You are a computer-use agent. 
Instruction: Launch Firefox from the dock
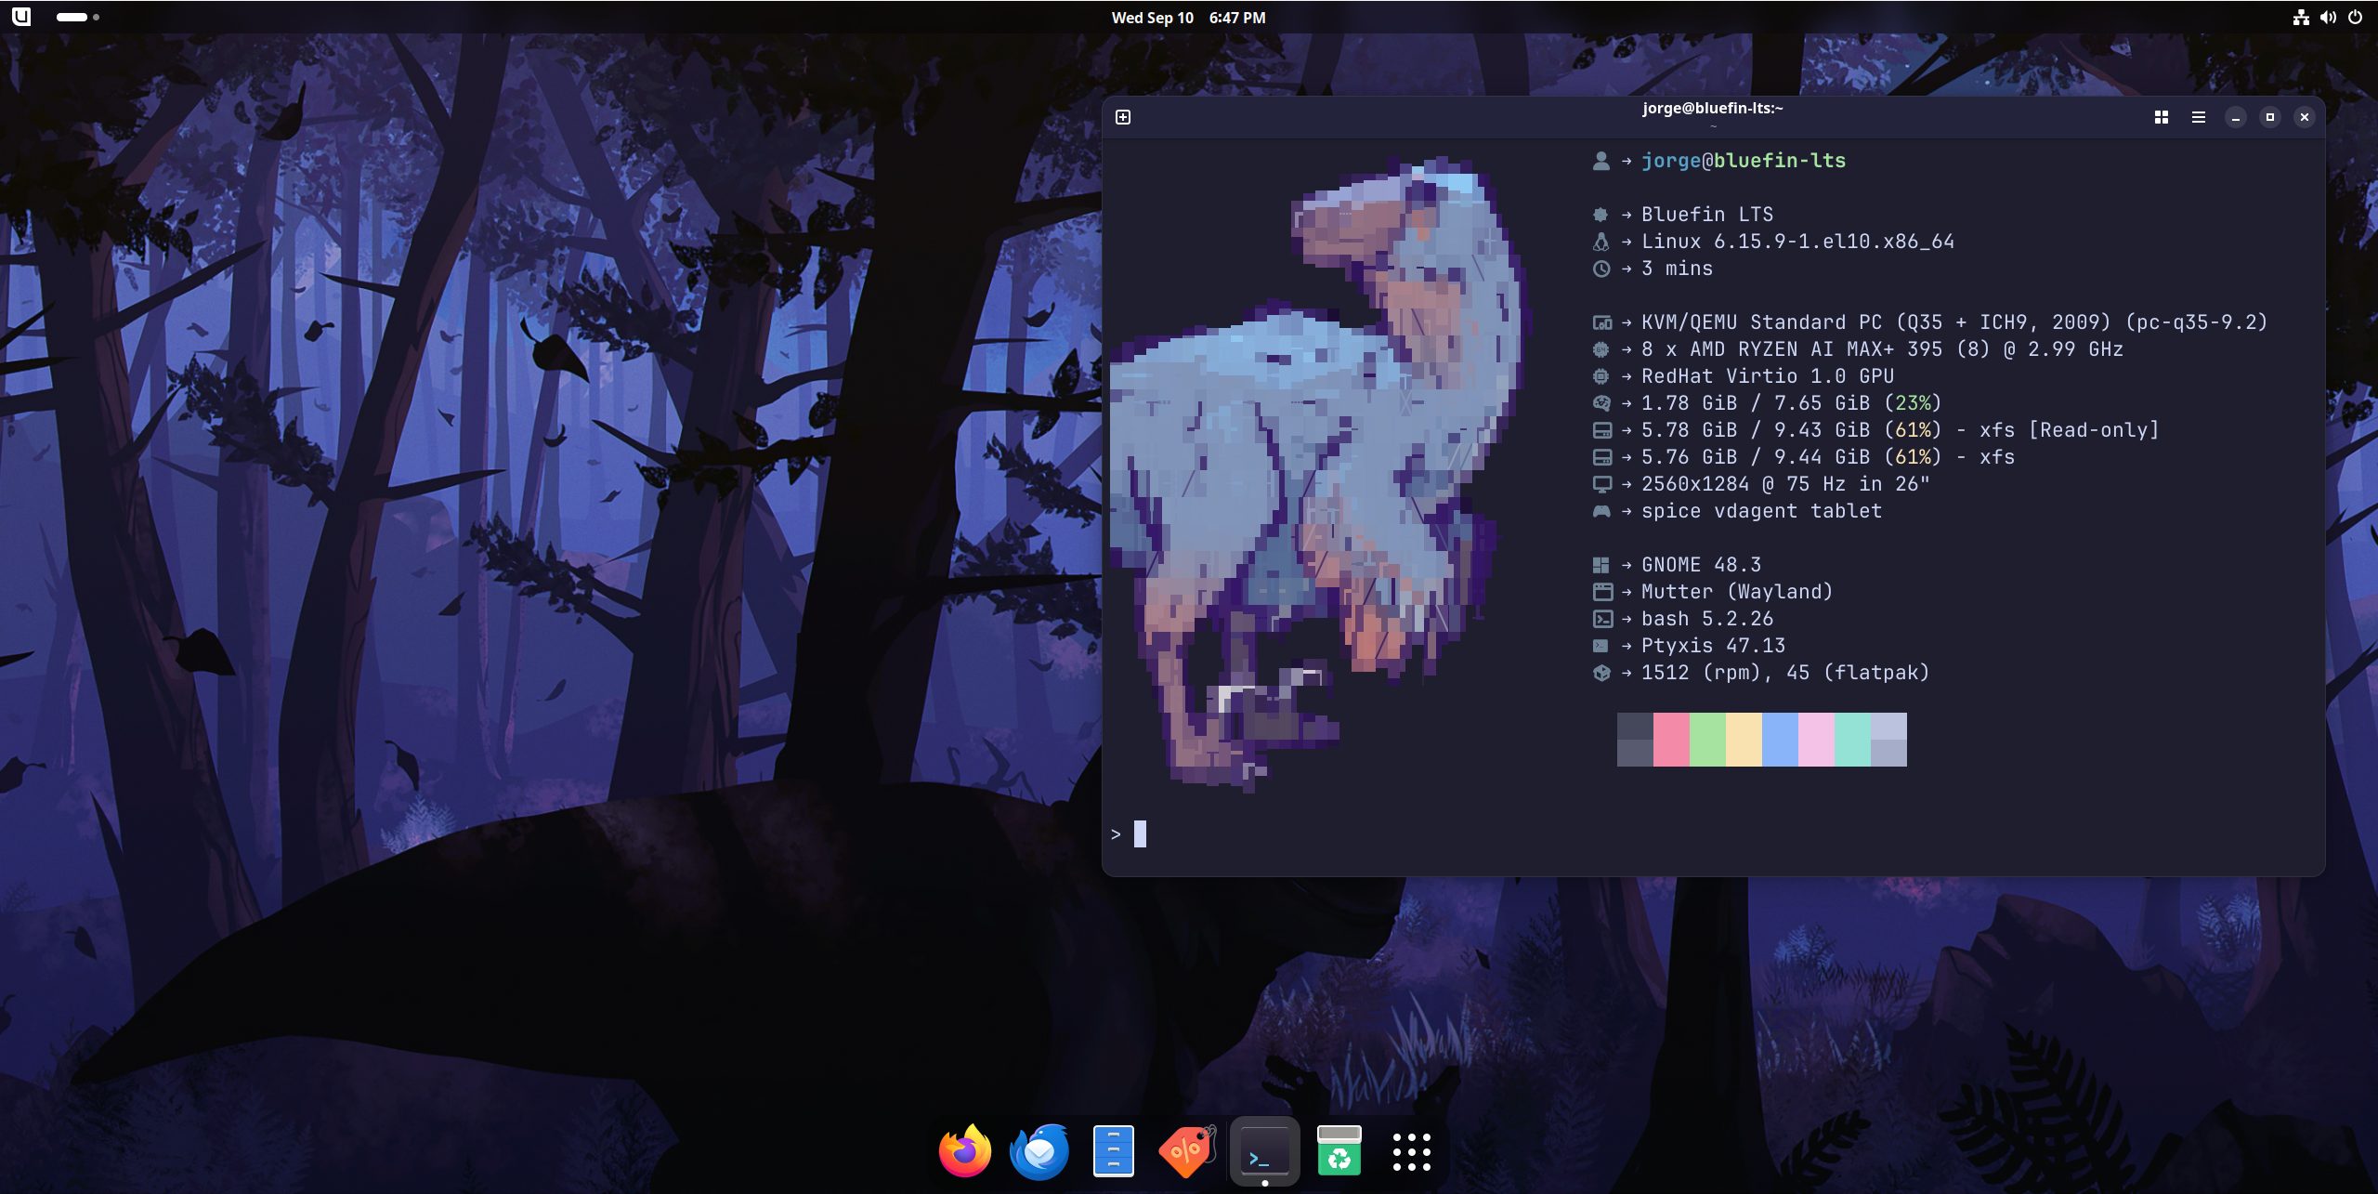point(965,1152)
